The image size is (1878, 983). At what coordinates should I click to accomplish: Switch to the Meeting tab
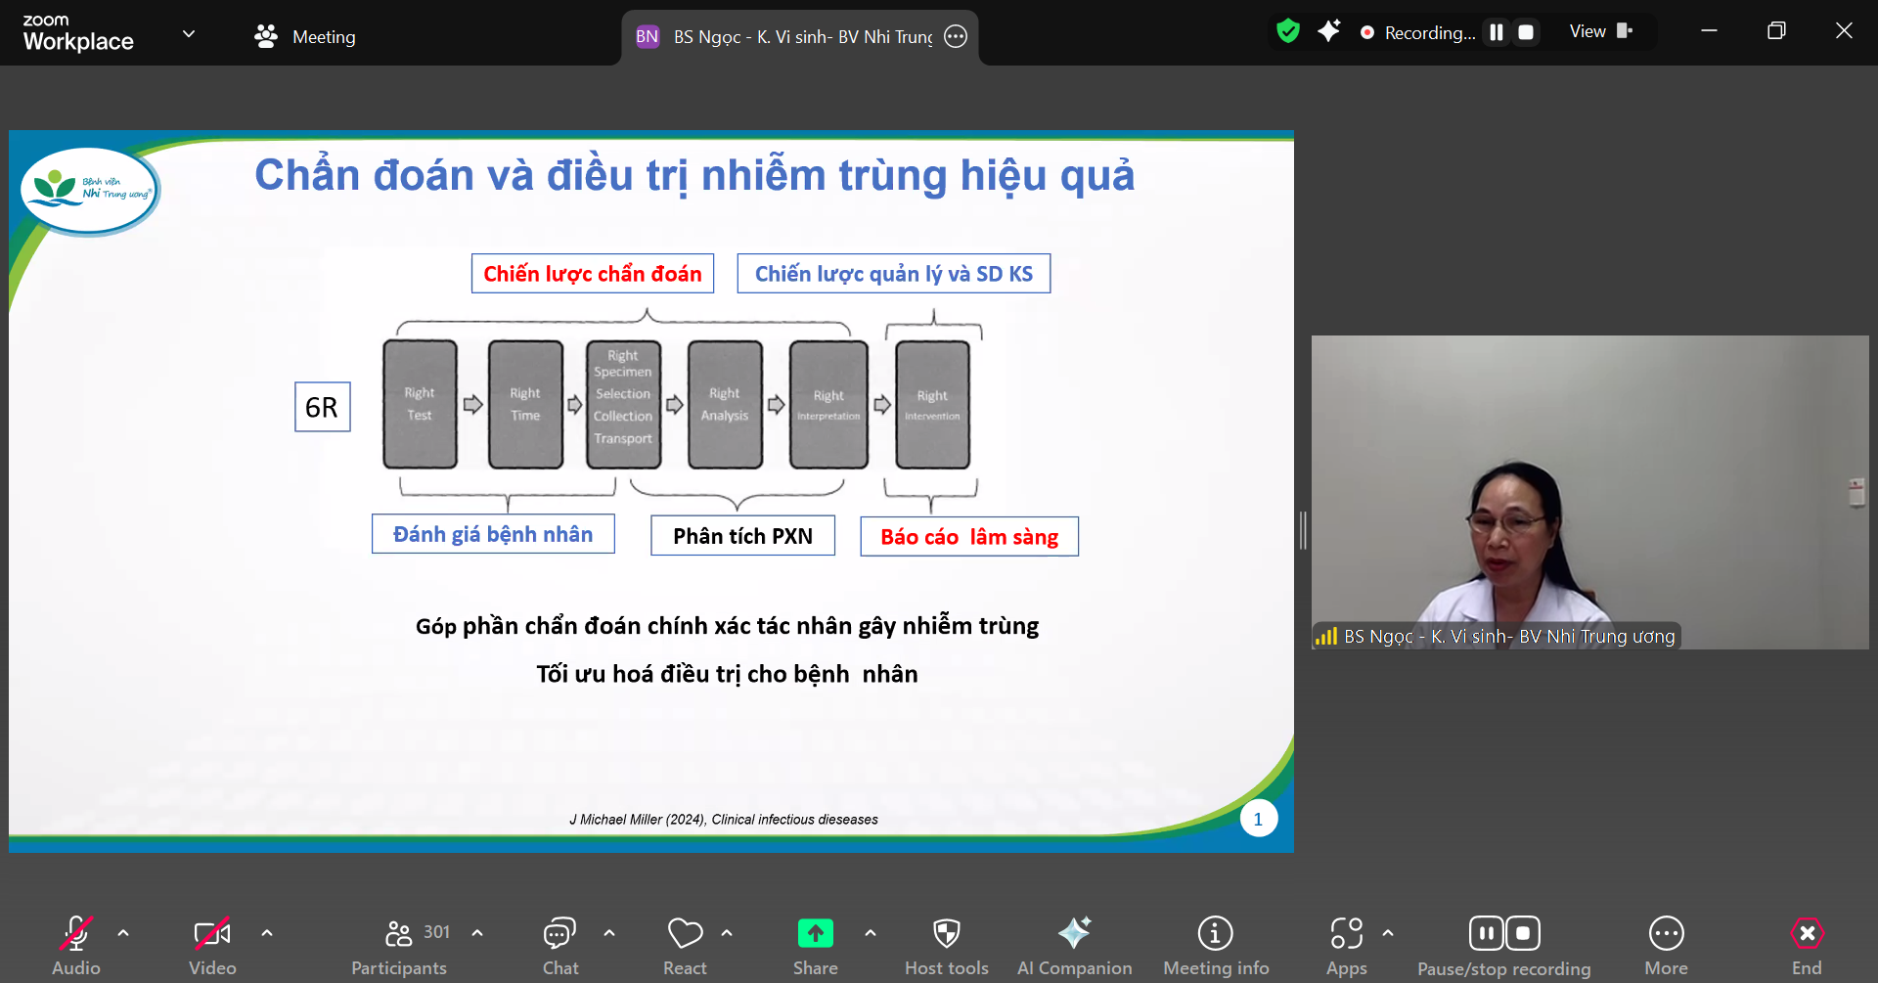(305, 36)
